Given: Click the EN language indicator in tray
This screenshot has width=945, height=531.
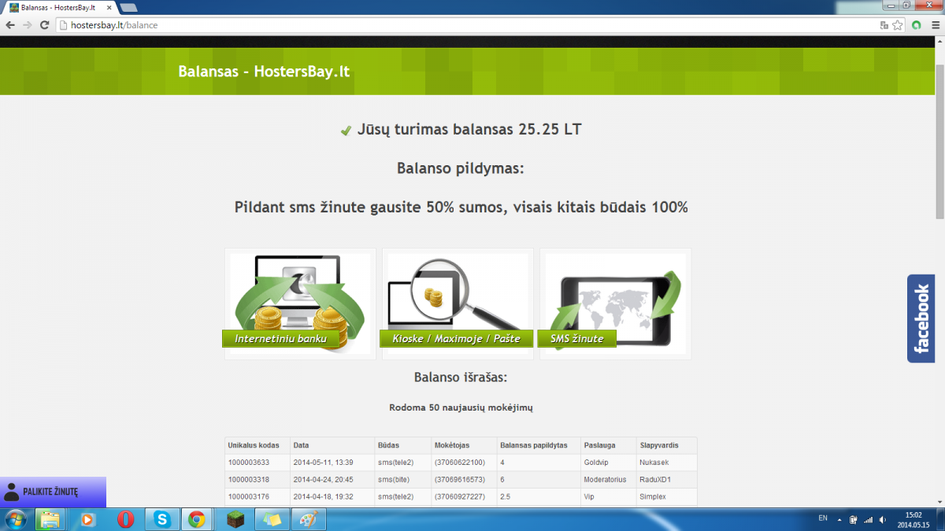Looking at the screenshot, I should point(823,518).
